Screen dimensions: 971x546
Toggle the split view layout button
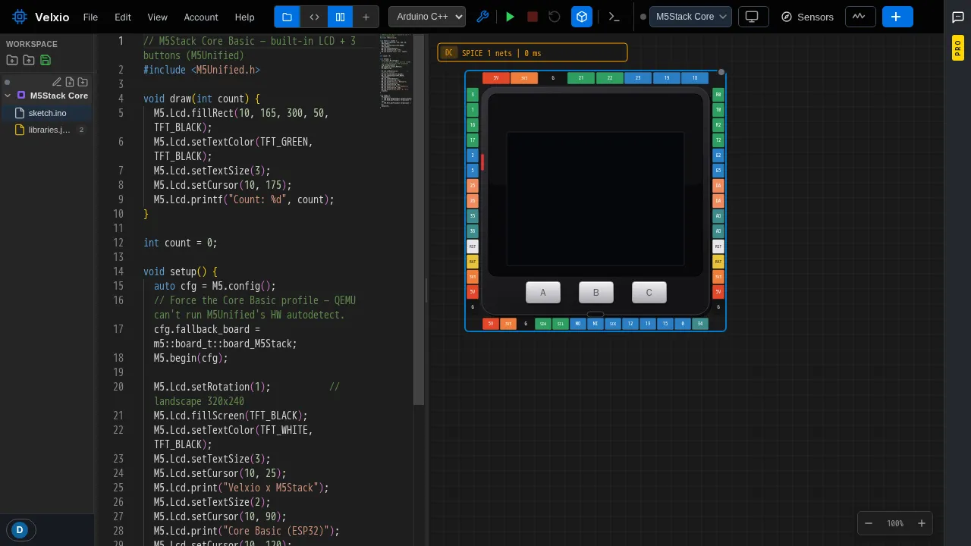click(x=340, y=17)
